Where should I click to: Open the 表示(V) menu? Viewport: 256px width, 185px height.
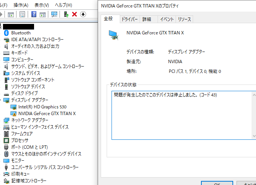pos(42,5)
